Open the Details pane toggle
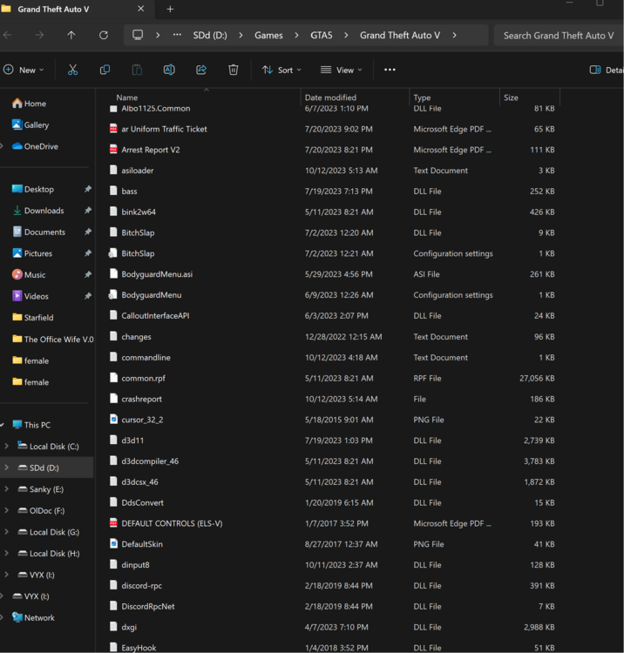Screen dimensions: 624x653 coord(606,70)
